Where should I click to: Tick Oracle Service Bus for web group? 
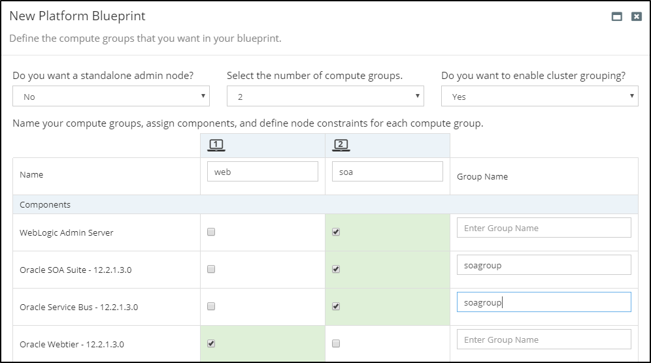211,306
